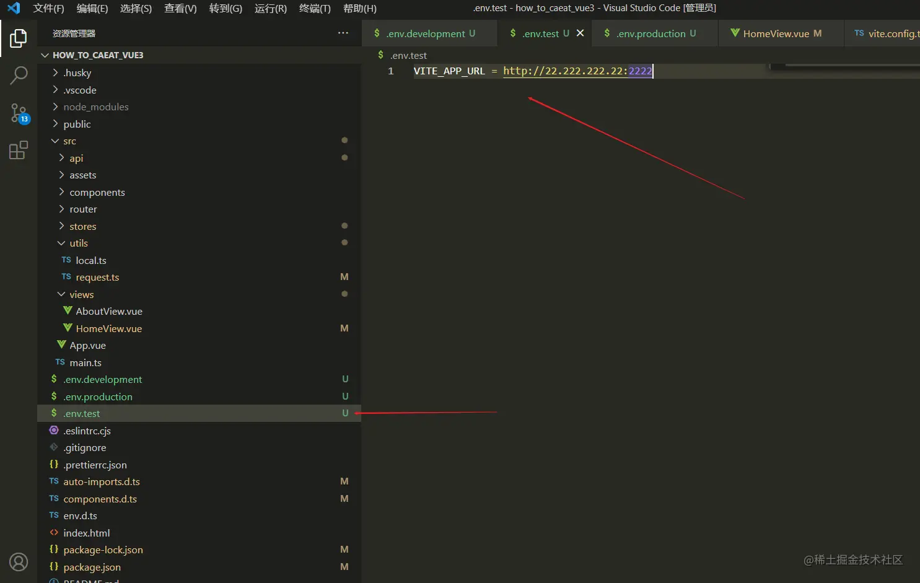This screenshot has width=920, height=583.
Task: Open local.ts in the explorer
Action: 199,260
